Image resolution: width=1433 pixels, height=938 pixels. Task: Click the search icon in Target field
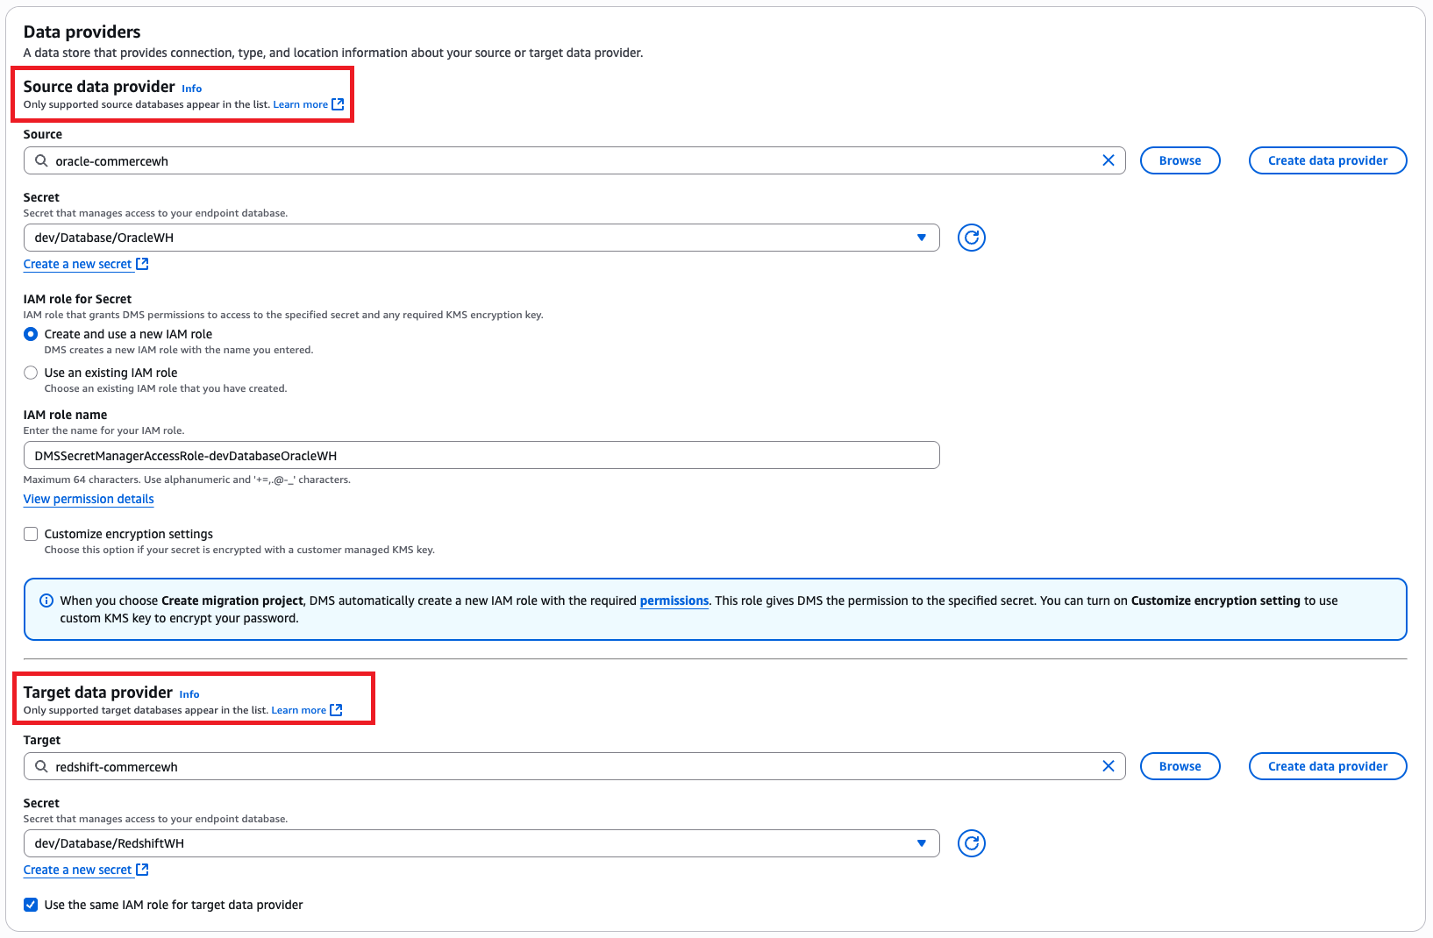(x=41, y=766)
